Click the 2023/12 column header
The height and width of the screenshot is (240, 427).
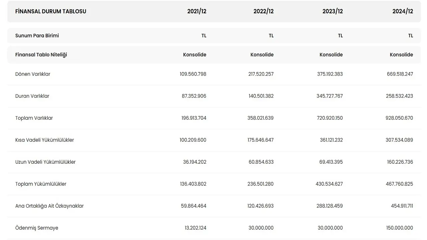pos(333,11)
